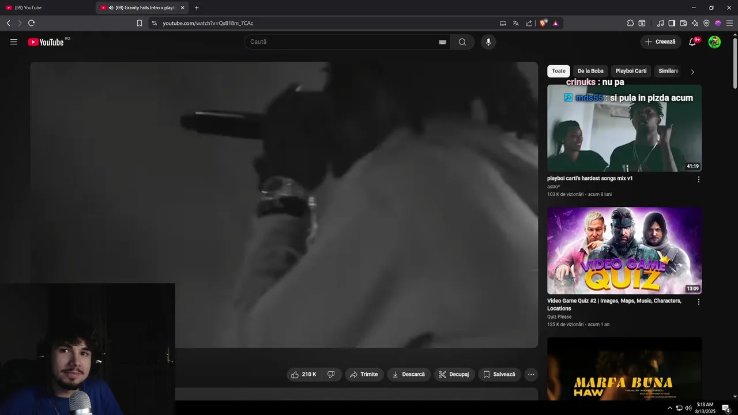This screenshot has width=738, height=415.
Task: Open Brave Shields lion icon
Action: click(x=543, y=23)
